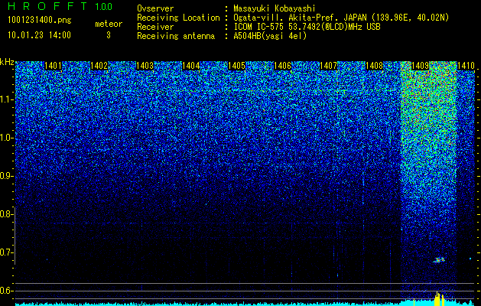Click the Receiving antenna label
The width and height of the screenshot is (481, 306).
tap(176, 36)
